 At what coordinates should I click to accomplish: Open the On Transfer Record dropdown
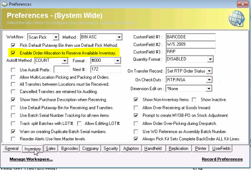(x=209, y=71)
